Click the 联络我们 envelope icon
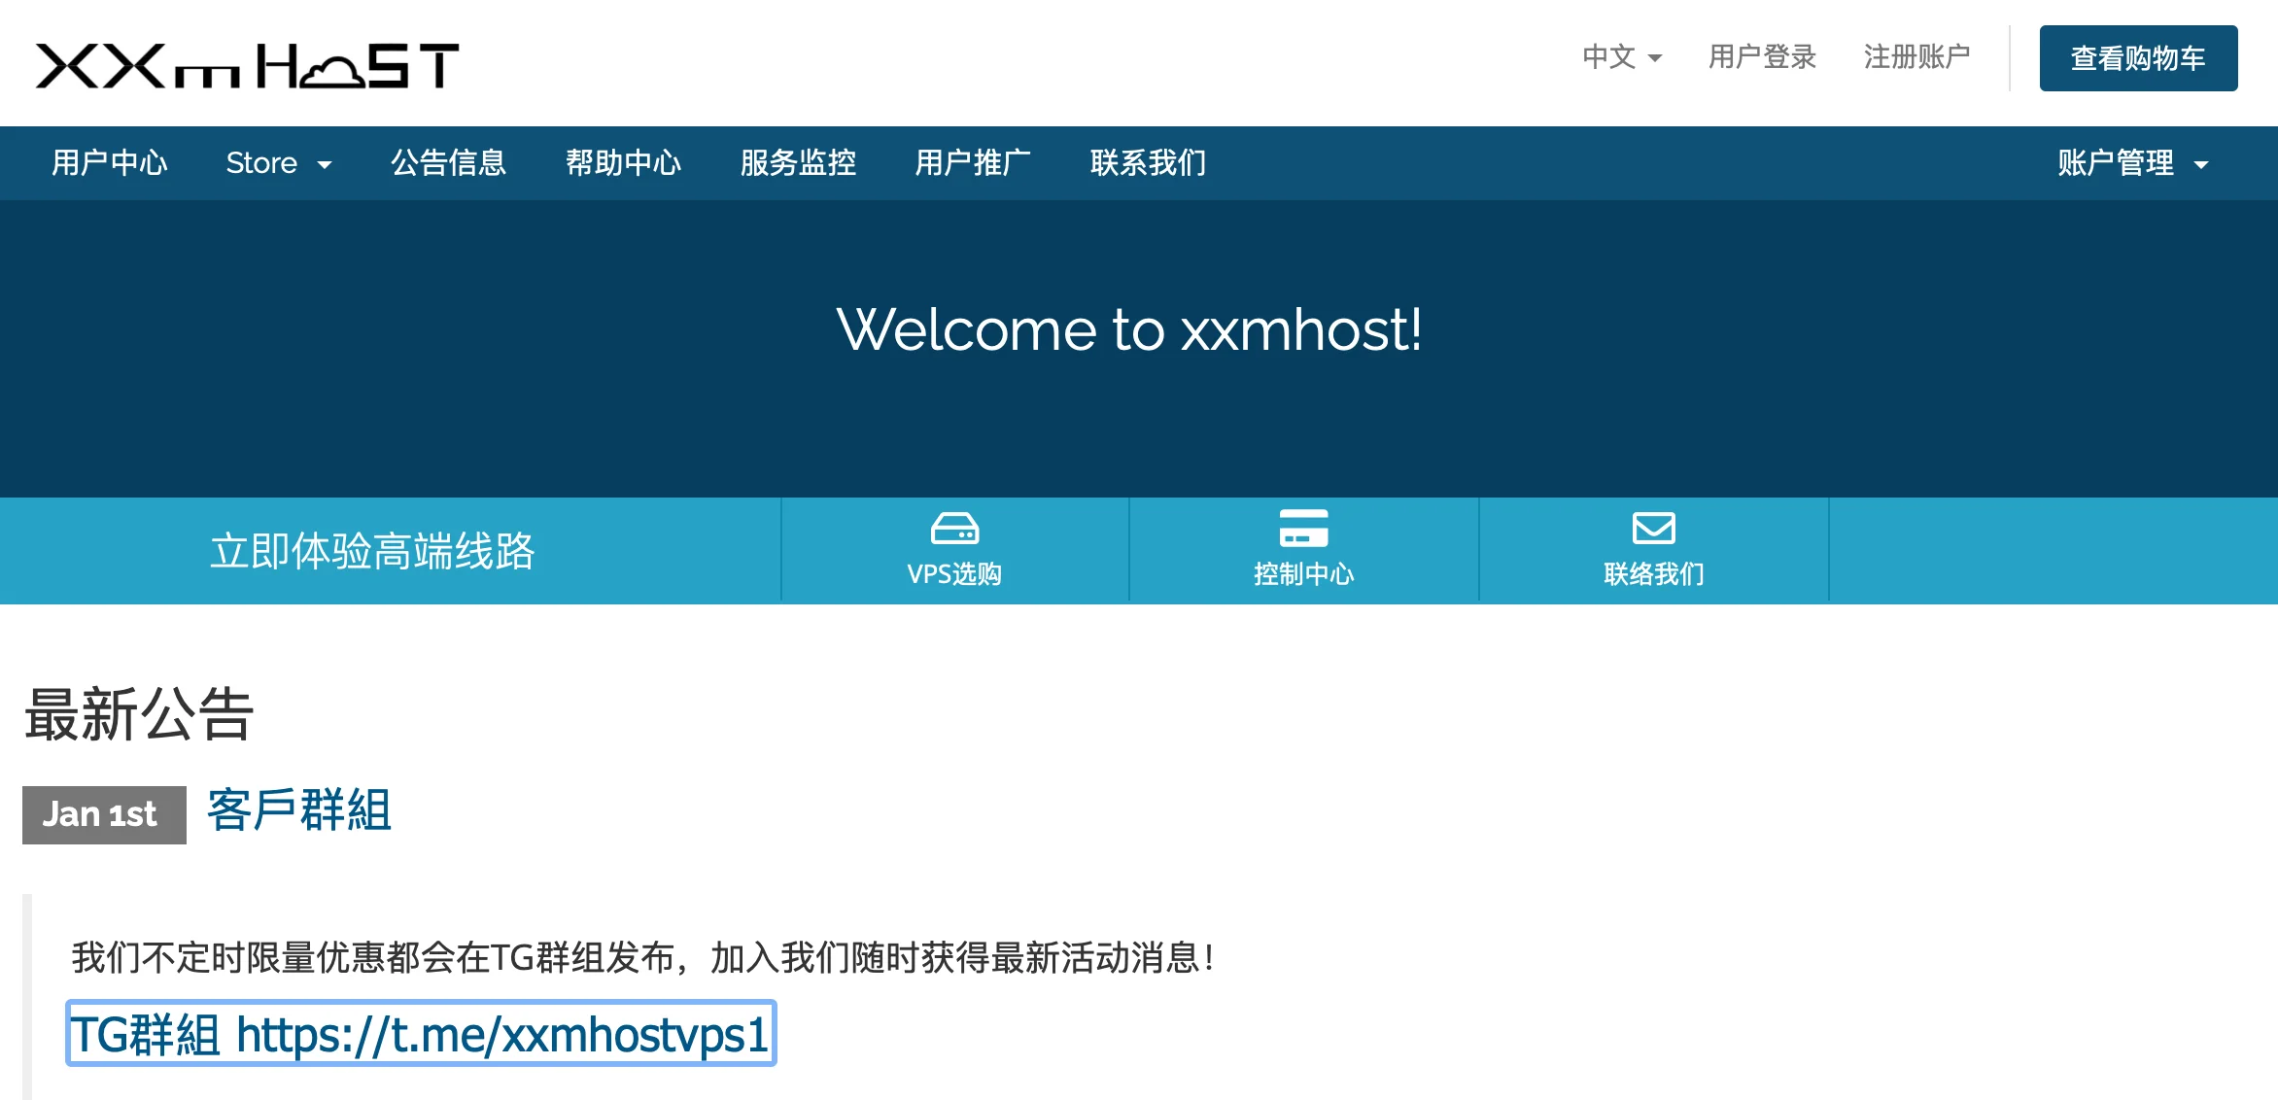The width and height of the screenshot is (2278, 1100). [1653, 529]
